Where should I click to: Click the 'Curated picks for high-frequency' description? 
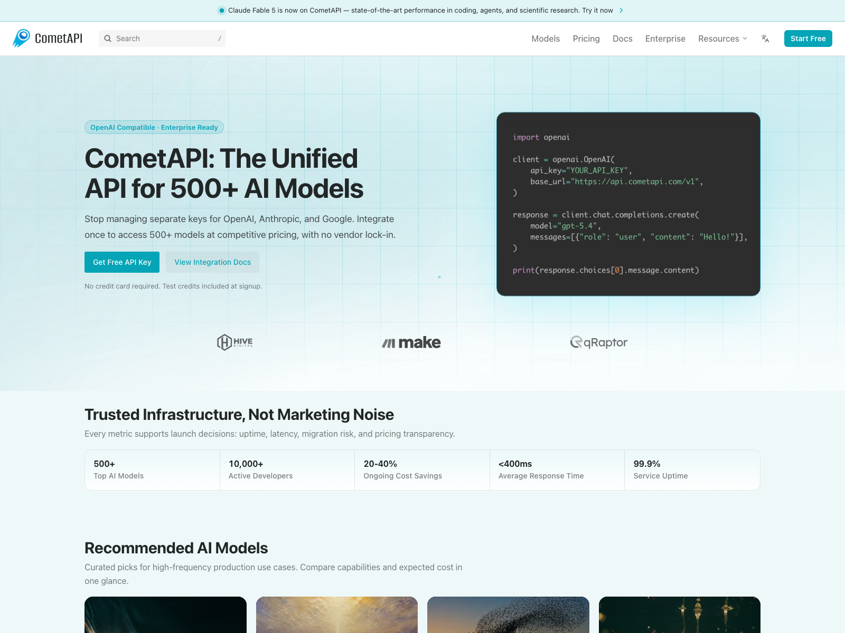pyautogui.click(x=274, y=574)
